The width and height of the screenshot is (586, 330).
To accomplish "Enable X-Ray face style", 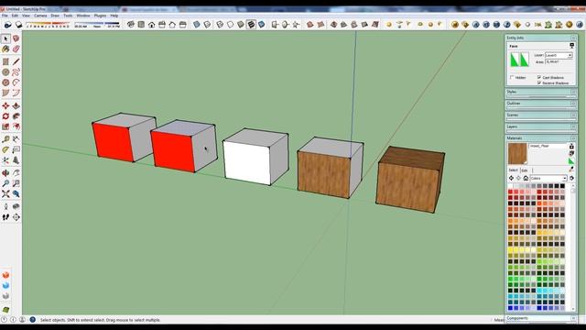I will point(197,25).
